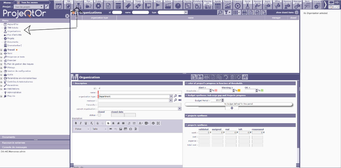
Task: Expand the Travail menu tree node
Action: (2, 50)
